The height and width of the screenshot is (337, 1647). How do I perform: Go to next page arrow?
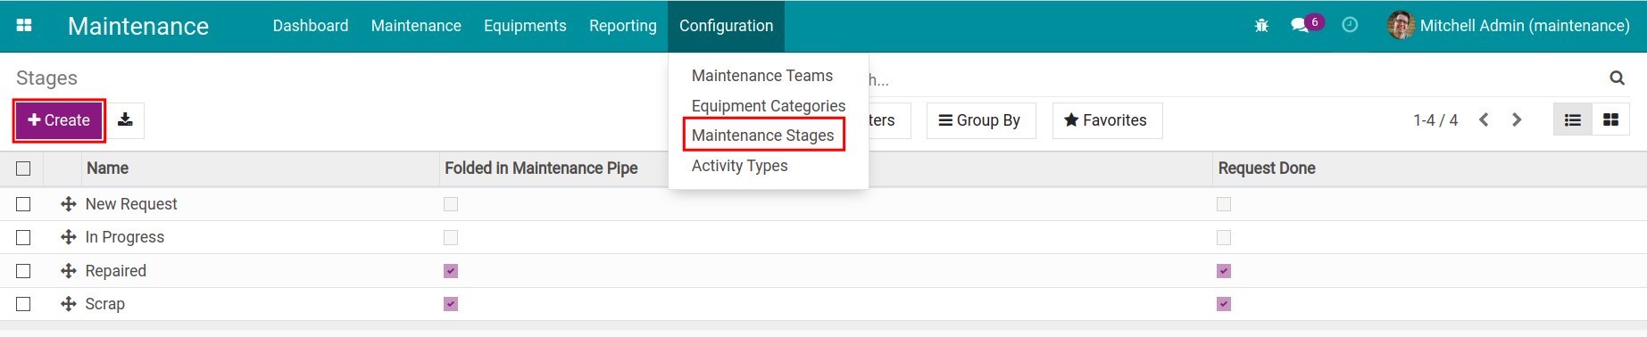click(x=1516, y=119)
